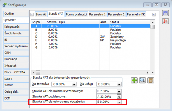The image size is (172, 111).
Task: Save configuration with the floppy disk icon
Action: tap(165, 13)
